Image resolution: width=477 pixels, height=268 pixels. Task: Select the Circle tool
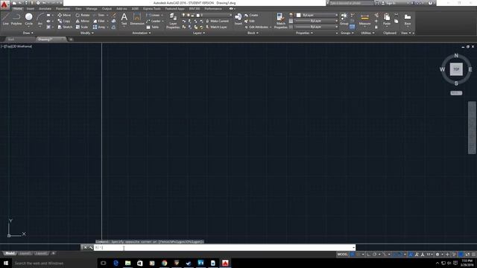pos(28,19)
